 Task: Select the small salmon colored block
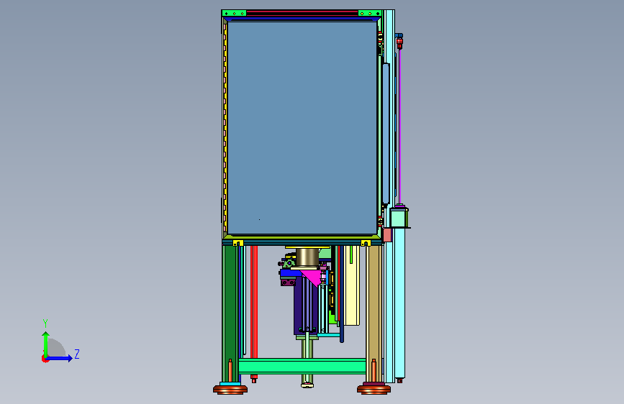(x=386, y=234)
